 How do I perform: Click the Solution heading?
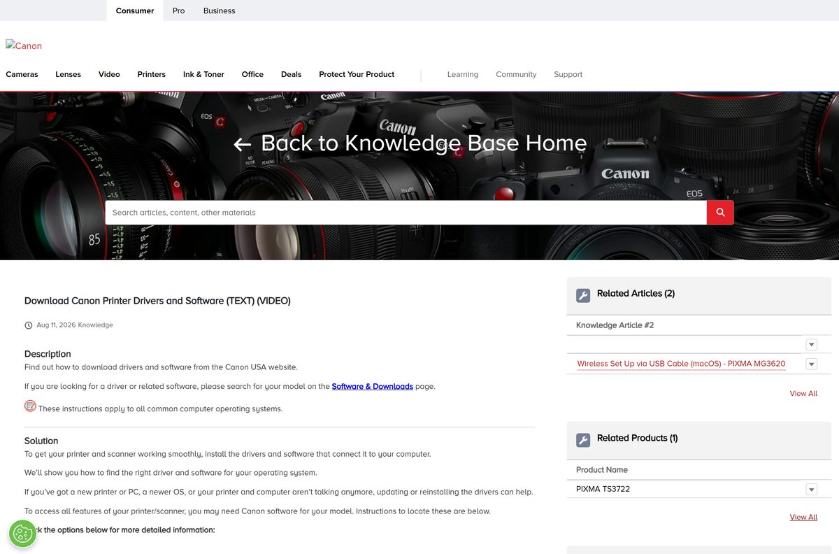(41, 441)
